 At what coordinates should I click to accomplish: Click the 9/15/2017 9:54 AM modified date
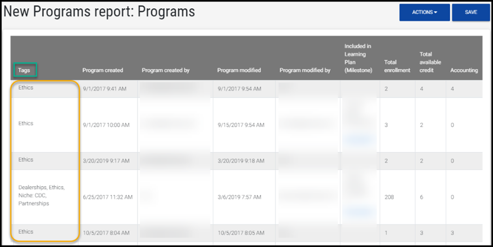point(240,125)
